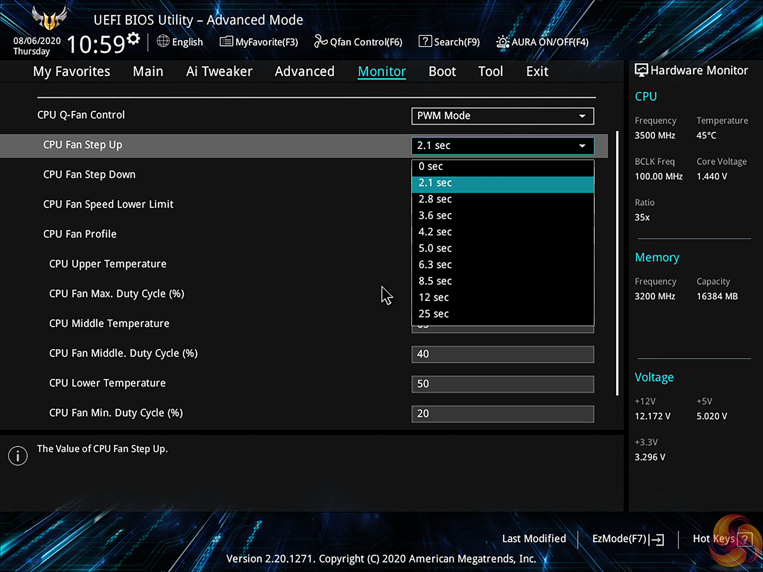This screenshot has width=763, height=572.
Task: Click the clock settings gear icon
Action: (x=134, y=39)
